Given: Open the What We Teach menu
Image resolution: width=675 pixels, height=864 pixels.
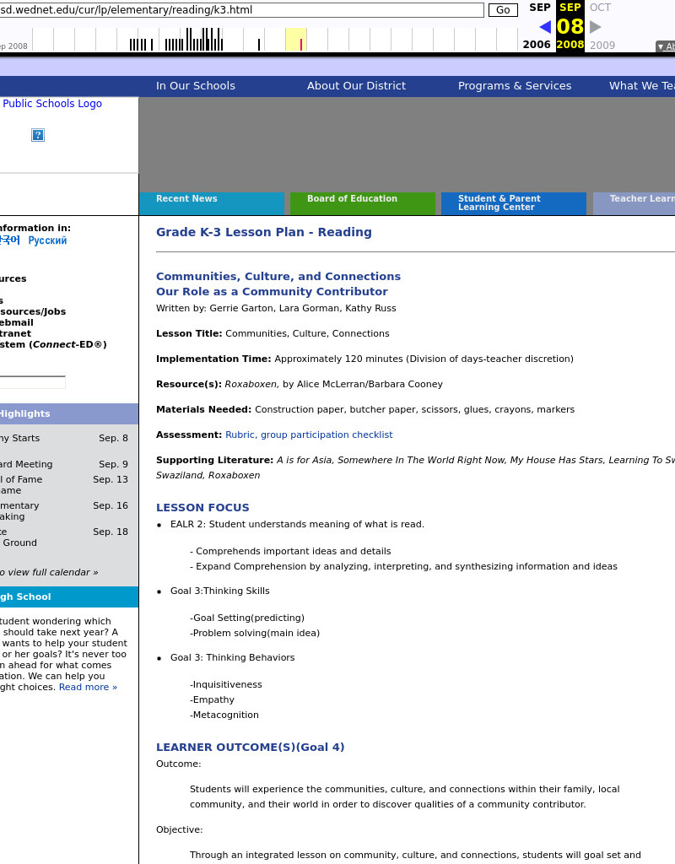Looking at the screenshot, I should pos(641,86).
